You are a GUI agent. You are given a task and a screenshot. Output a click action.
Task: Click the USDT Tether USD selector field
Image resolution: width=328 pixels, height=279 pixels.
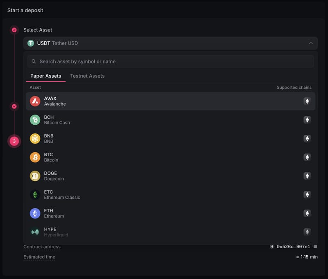click(171, 43)
